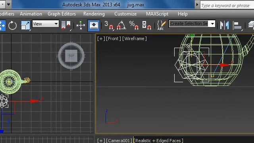The width and height of the screenshot is (254, 143).
Task: Click the arrow left of the search box
Action: [197, 4]
